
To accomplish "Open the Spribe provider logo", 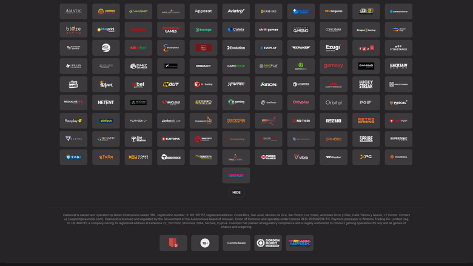I will pyautogui.click(x=366, y=139).
